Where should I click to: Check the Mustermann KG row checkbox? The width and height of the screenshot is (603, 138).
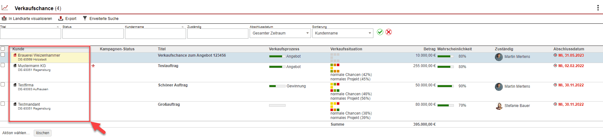(x=3, y=65)
